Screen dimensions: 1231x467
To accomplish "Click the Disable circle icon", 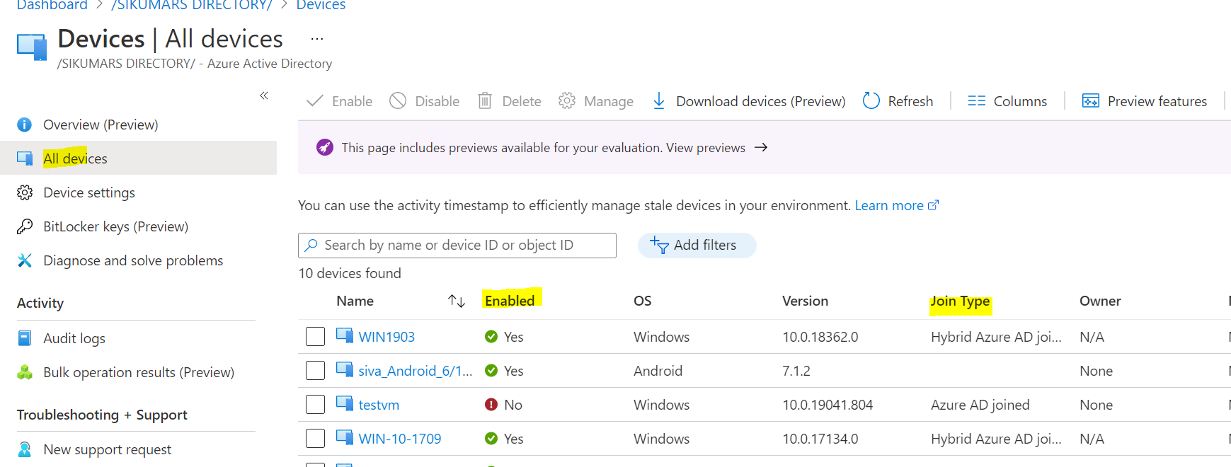I will click(398, 101).
